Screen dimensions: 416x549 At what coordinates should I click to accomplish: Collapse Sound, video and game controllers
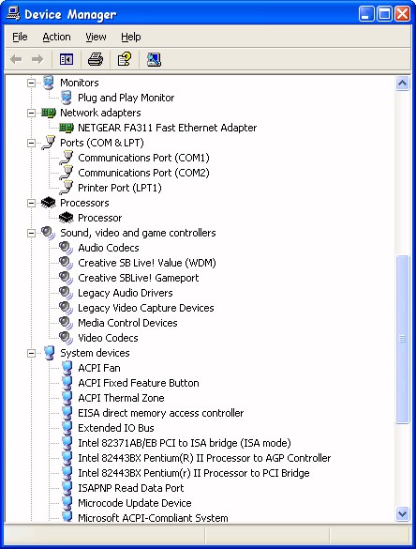pos(31,233)
